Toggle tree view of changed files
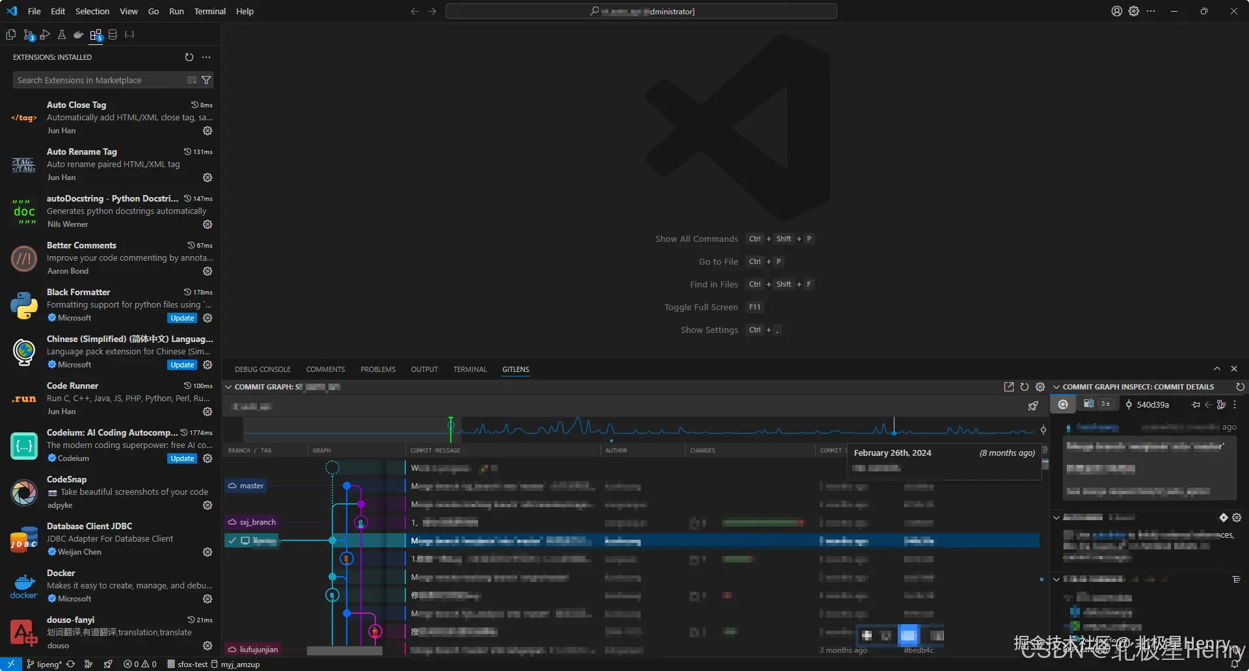The width and height of the screenshot is (1249, 671). click(x=1237, y=579)
